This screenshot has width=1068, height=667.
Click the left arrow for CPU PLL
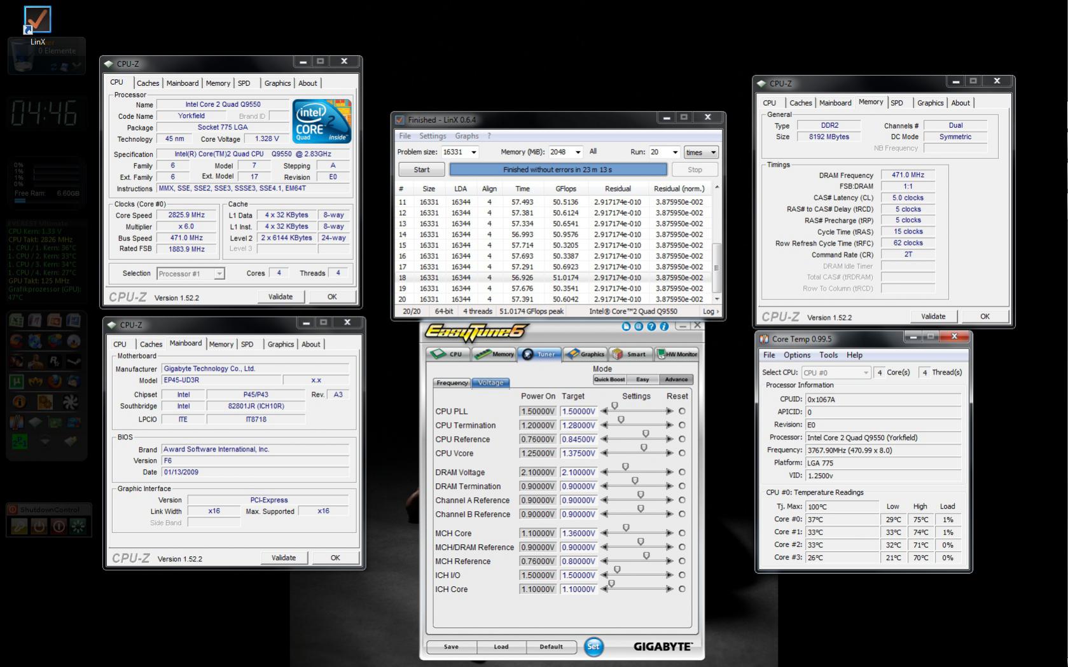pos(604,411)
